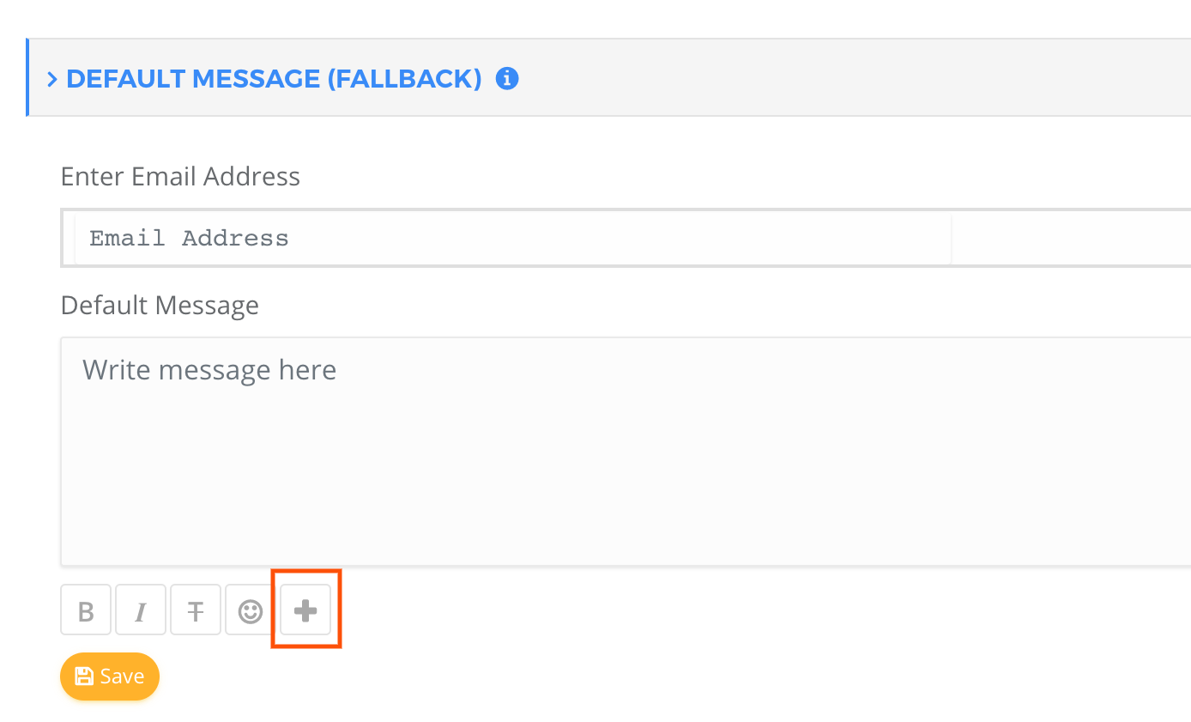Viewport: 1191px width, 722px height.
Task: Click the Save text label
Action: (122, 676)
